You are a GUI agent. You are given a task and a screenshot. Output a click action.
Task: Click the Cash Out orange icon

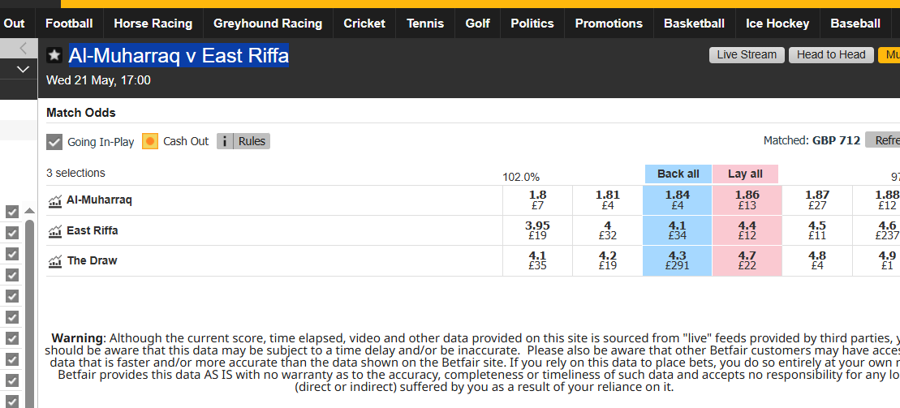click(150, 141)
